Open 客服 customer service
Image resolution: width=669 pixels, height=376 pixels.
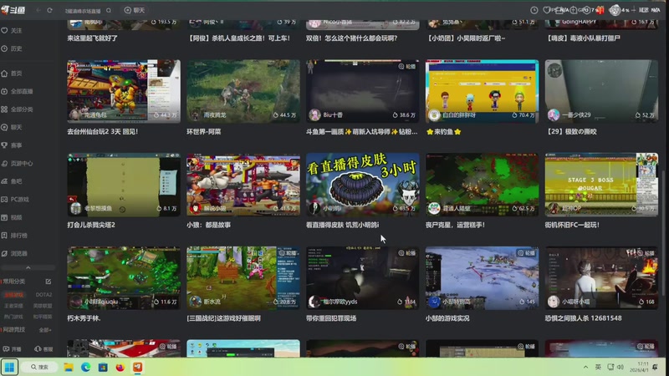(44, 348)
